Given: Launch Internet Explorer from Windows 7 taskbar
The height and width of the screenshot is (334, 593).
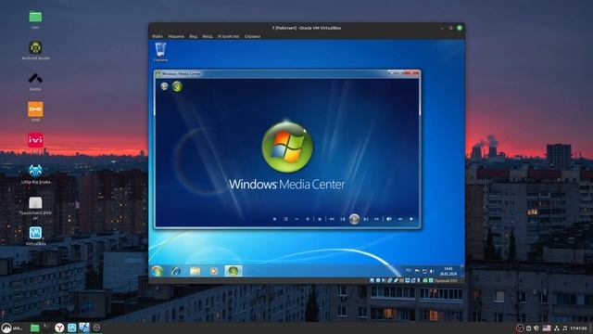Looking at the screenshot, I should [x=176, y=271].
